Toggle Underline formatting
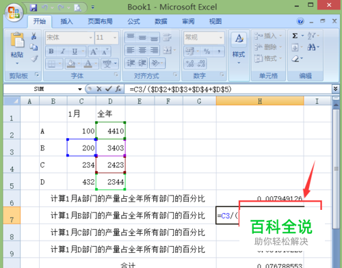 tap(75, 51)
